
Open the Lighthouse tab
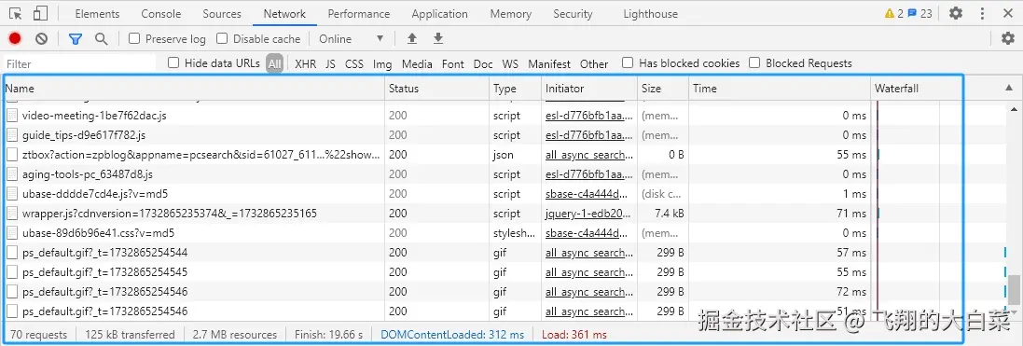651,14
